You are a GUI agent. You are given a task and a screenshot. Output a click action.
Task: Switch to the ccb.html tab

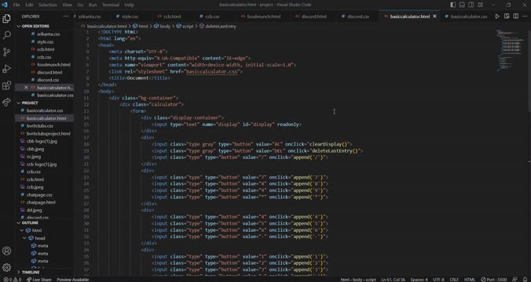172,16
